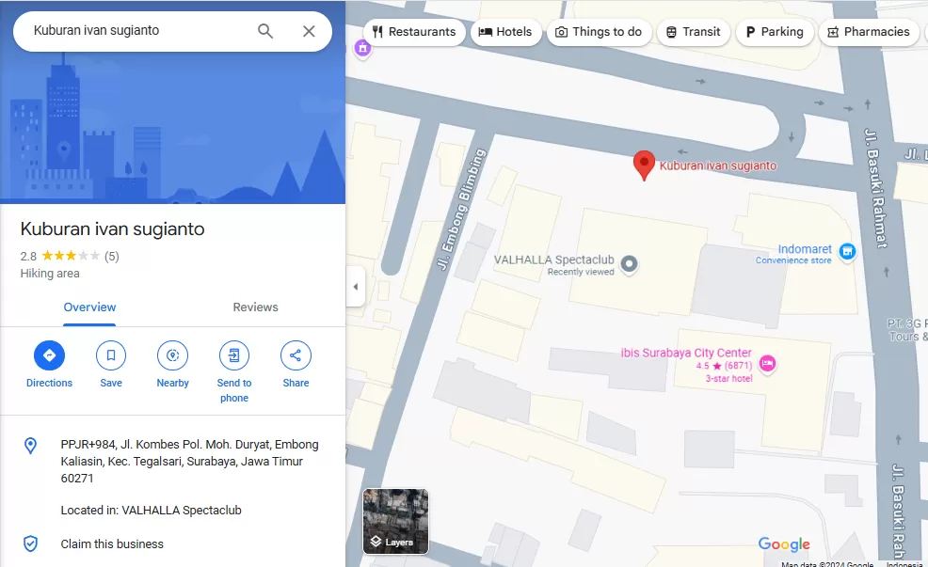Viewport: 928px width, 567px height.
Task: Search Nearby places icon
Action: [x=172, y=355]
